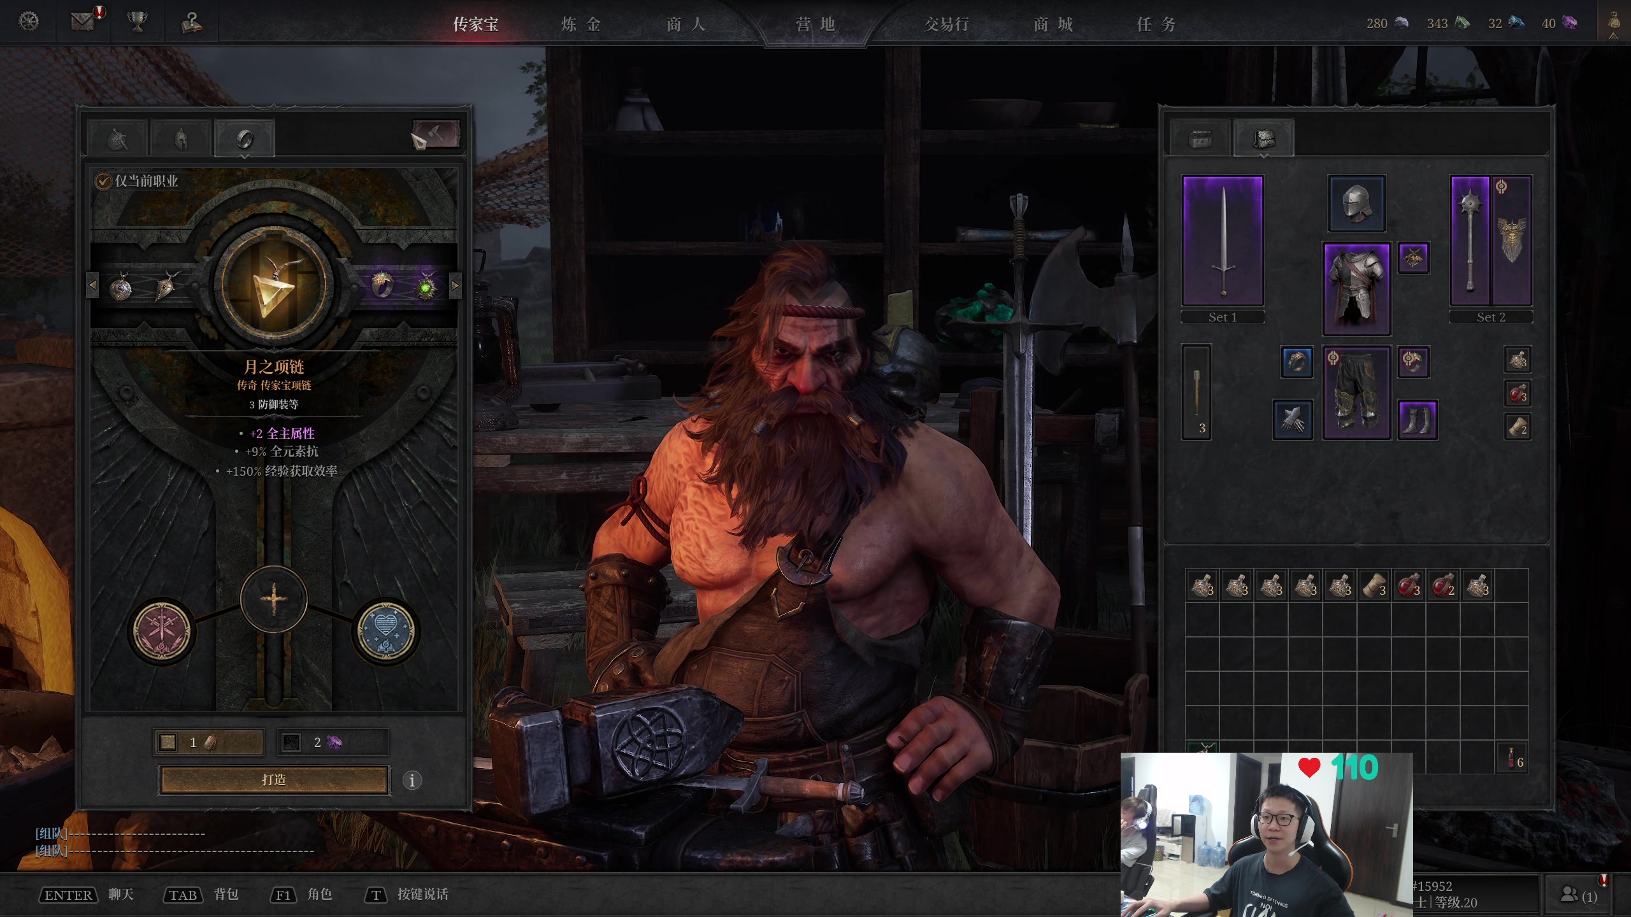1631x917 pixels.
Task: Open settings gear icon top-left
Action: tap(29, 22)
